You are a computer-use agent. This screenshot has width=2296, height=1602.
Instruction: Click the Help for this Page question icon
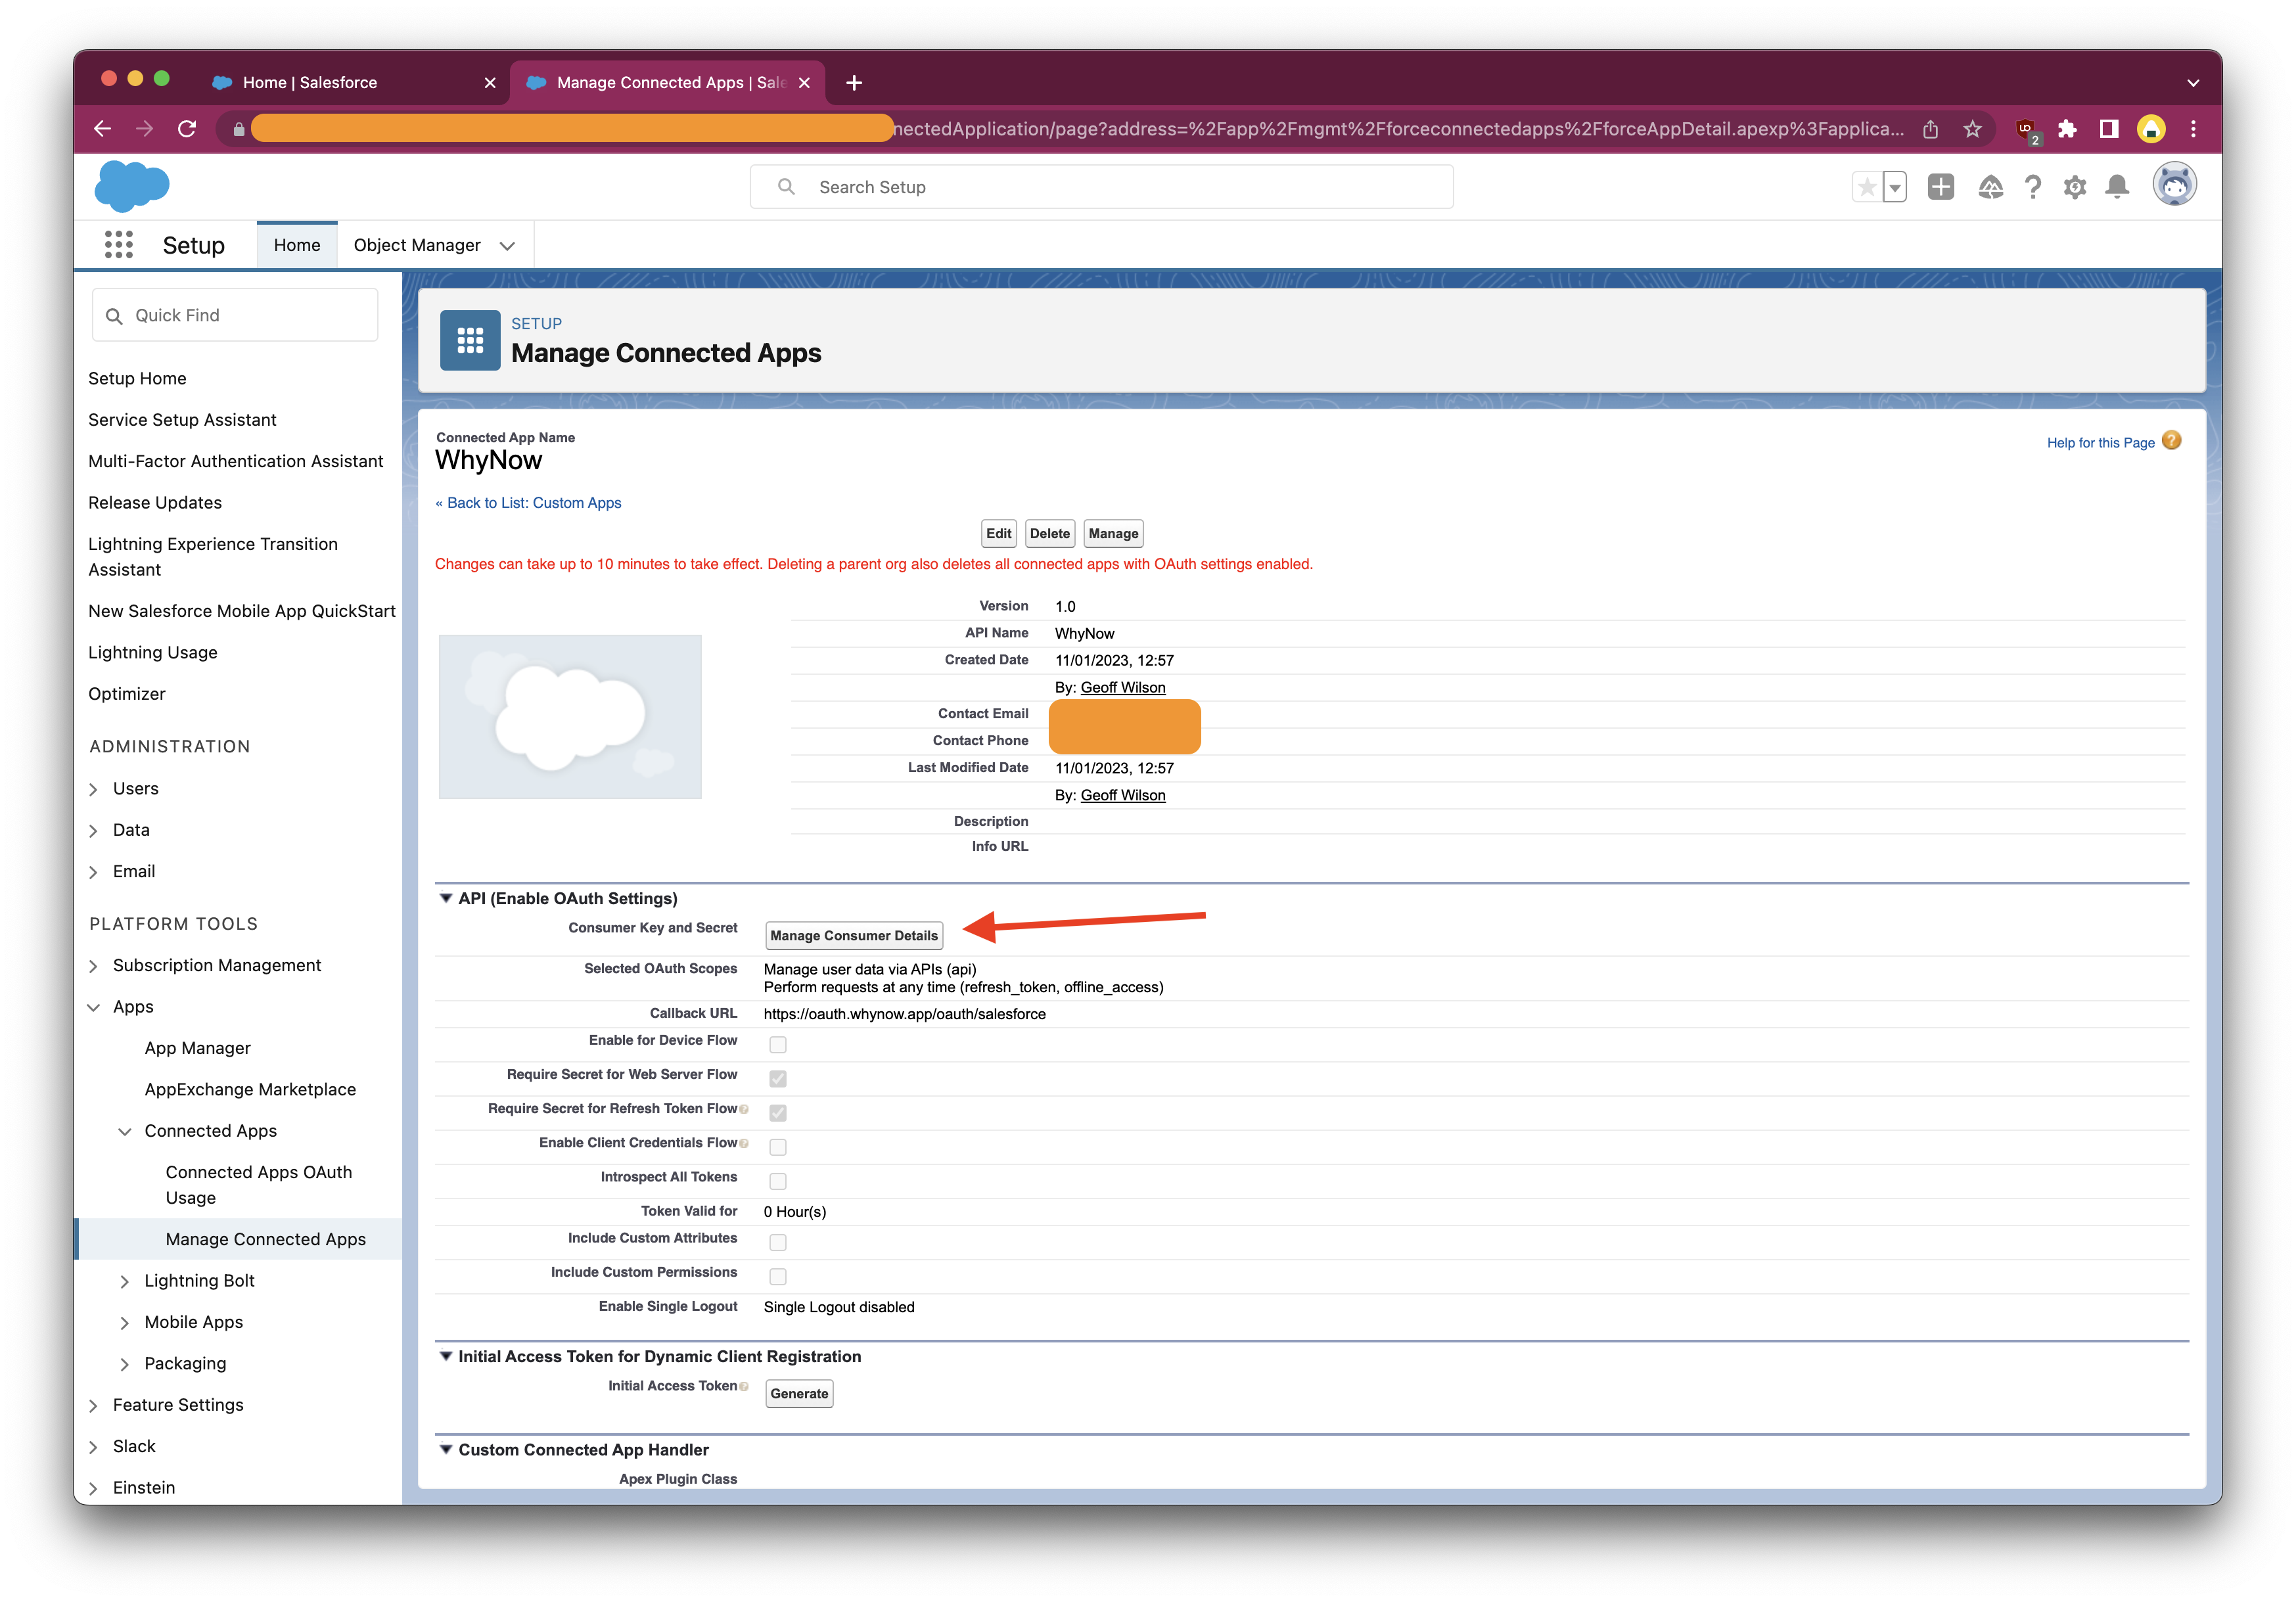2171,441
